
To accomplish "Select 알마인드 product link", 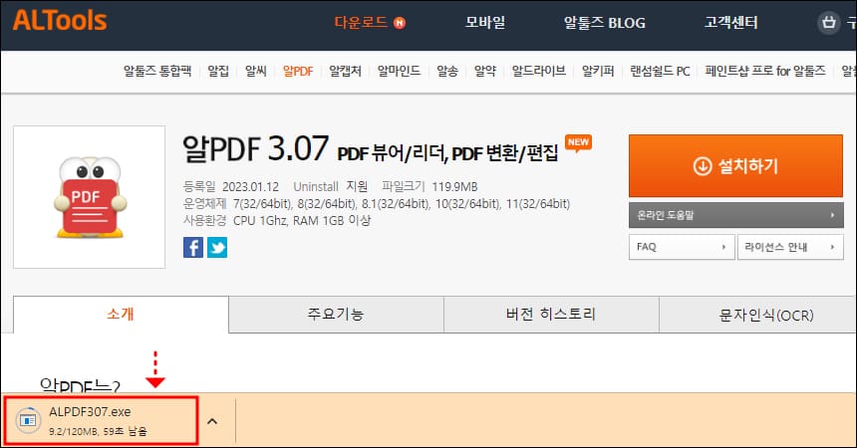I will pos(399,71).
